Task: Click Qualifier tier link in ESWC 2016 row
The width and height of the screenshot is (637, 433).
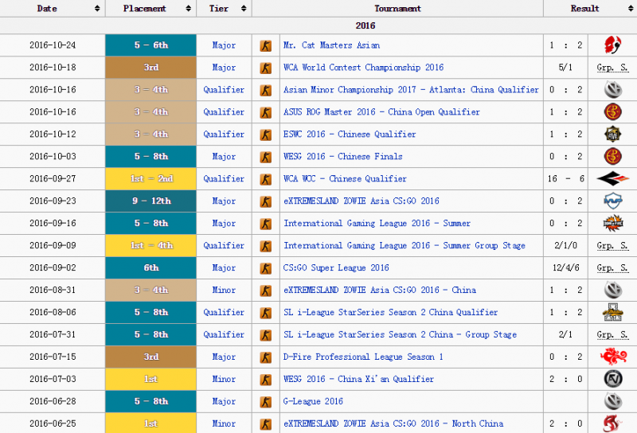Action: pos(224,134)
